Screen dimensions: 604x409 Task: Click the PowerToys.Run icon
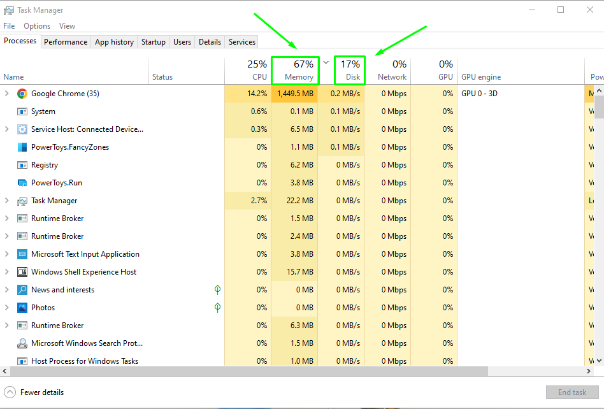[x=22, y=183]
